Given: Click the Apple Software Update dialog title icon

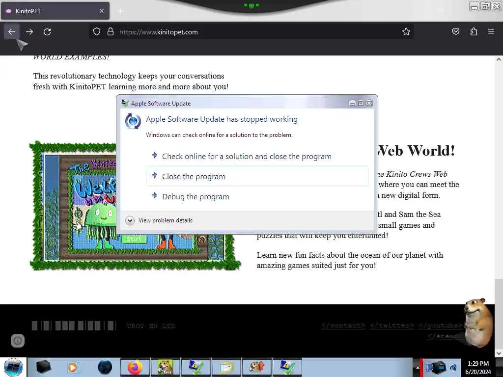Looking at the screenshot, I should (125, 103).
